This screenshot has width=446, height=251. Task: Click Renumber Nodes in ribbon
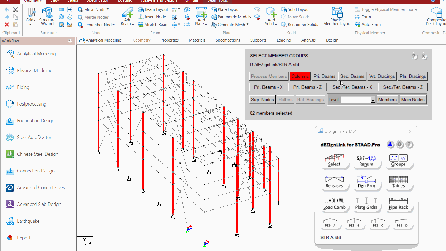pos(96,25)
